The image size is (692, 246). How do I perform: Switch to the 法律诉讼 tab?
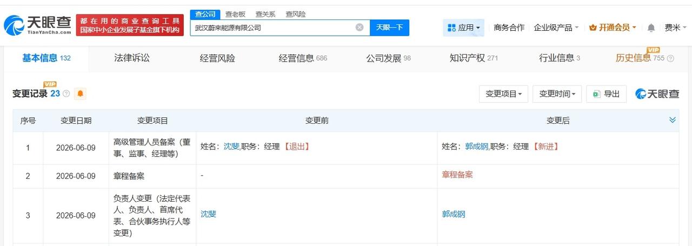click(x=131, y=58)
